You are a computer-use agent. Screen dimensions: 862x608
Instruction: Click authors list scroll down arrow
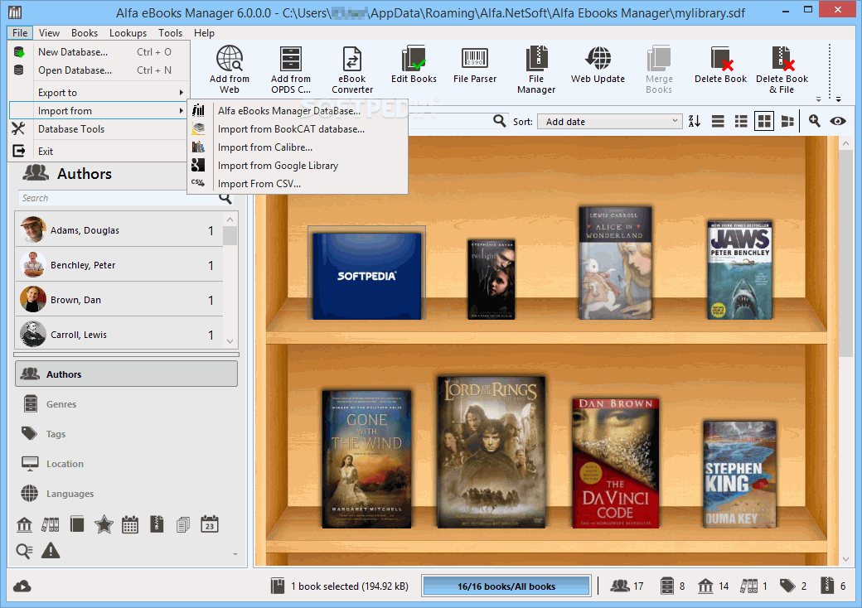[230, 341]
